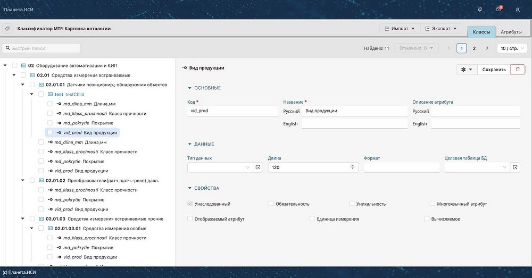
Task: Tick checkbox for 02.01 Средства измерения встраиваемые
Action: click(23, 75)
